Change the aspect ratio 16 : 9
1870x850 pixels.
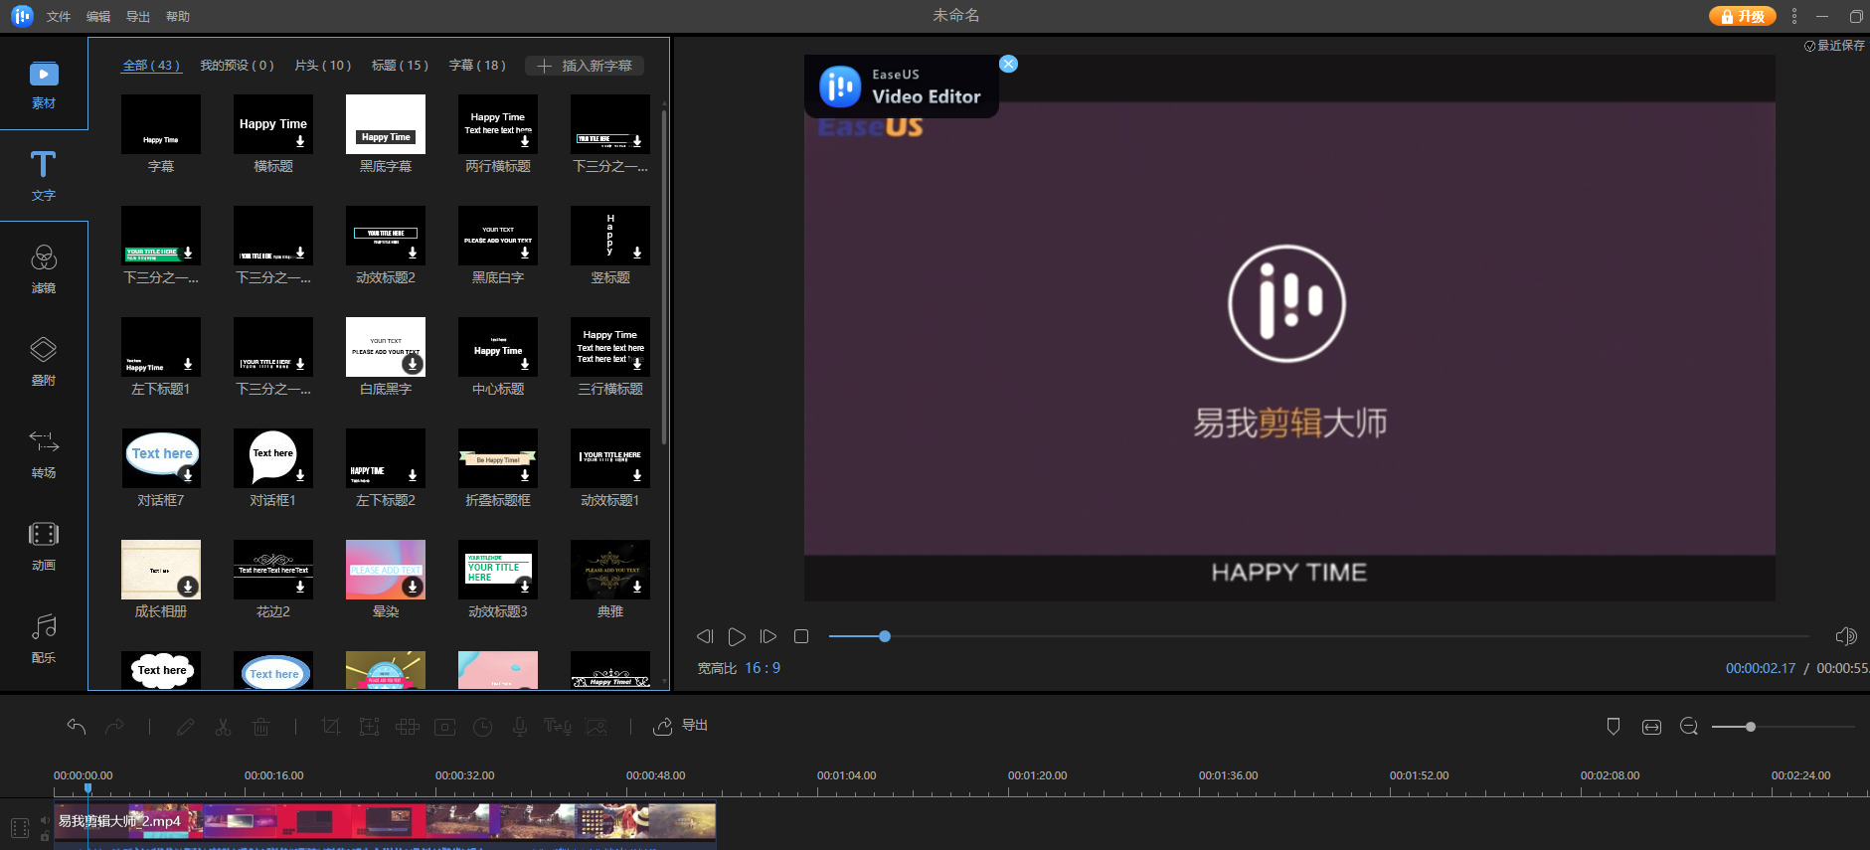763,668
